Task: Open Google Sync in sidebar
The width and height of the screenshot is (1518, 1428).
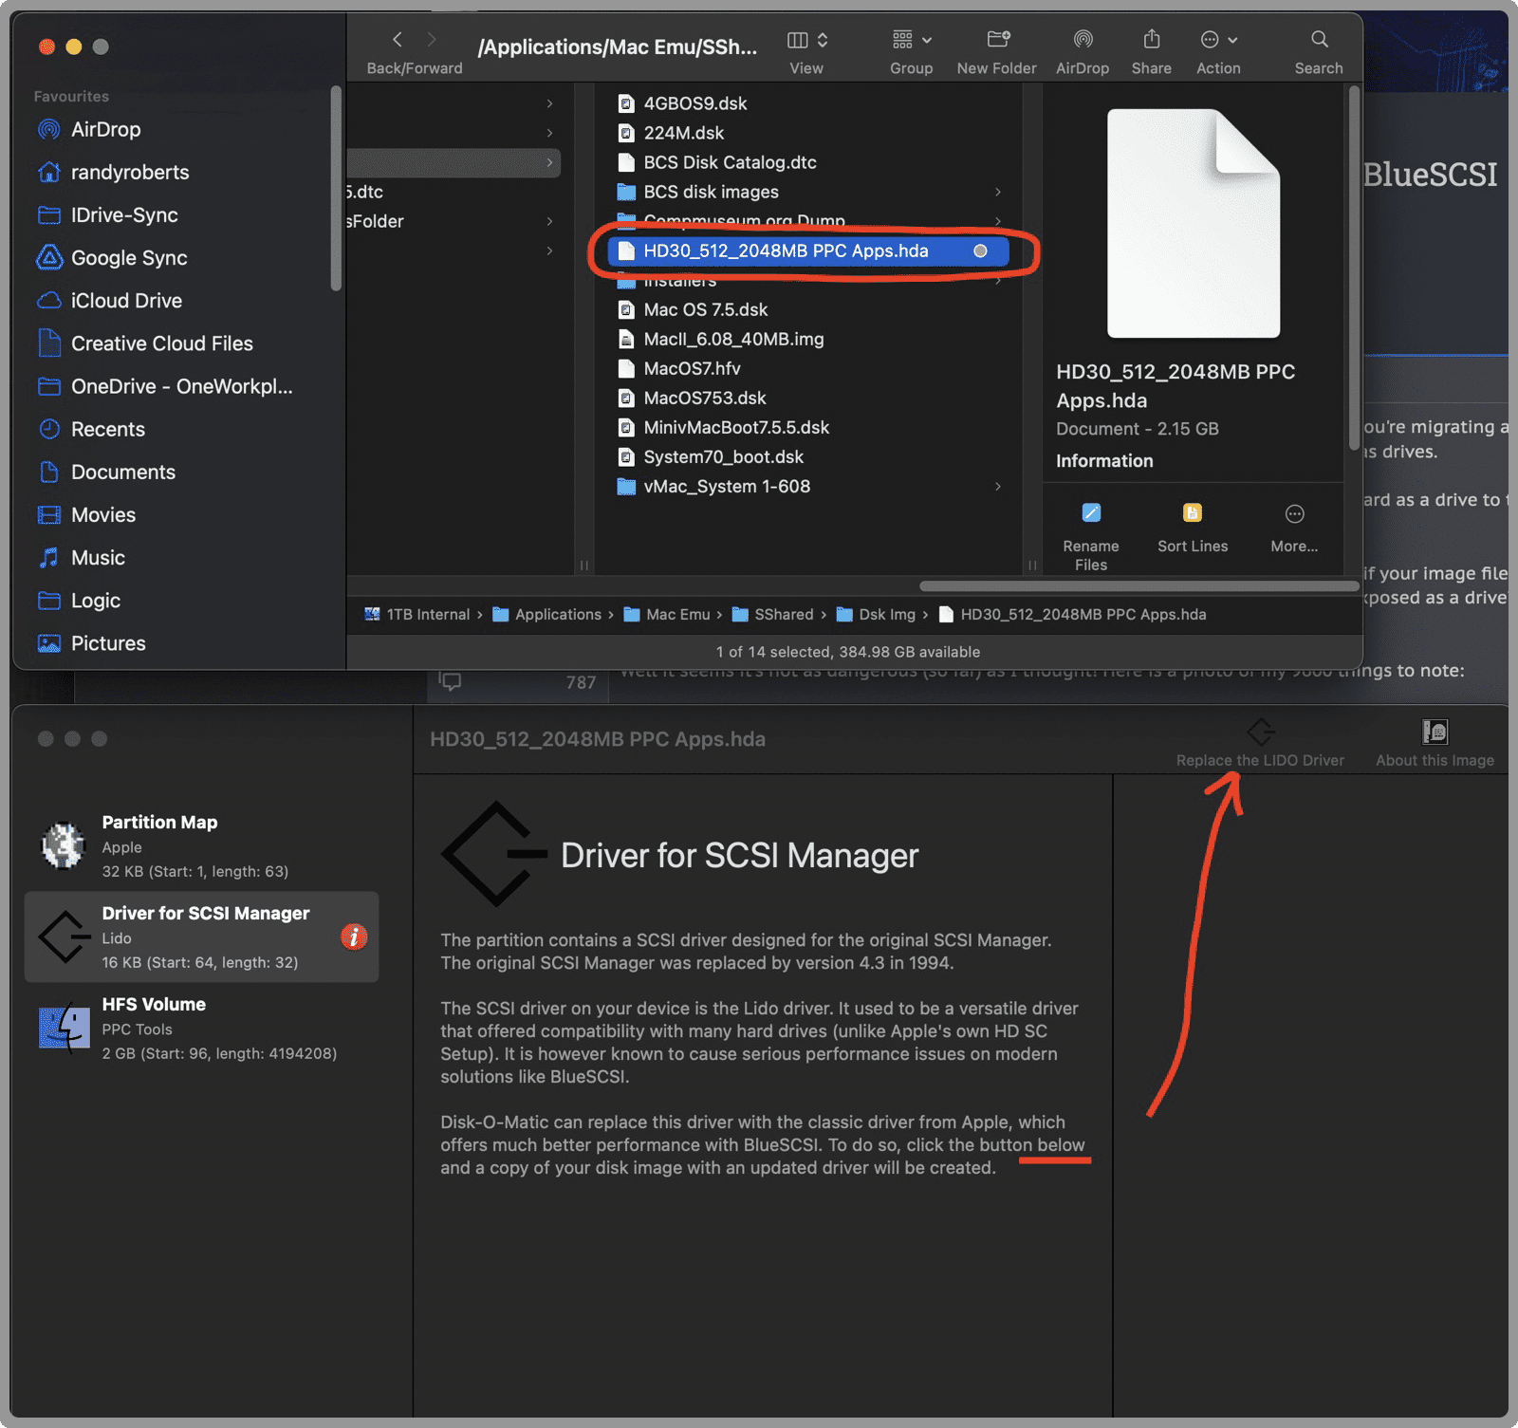Action: [x=129, y=258]
